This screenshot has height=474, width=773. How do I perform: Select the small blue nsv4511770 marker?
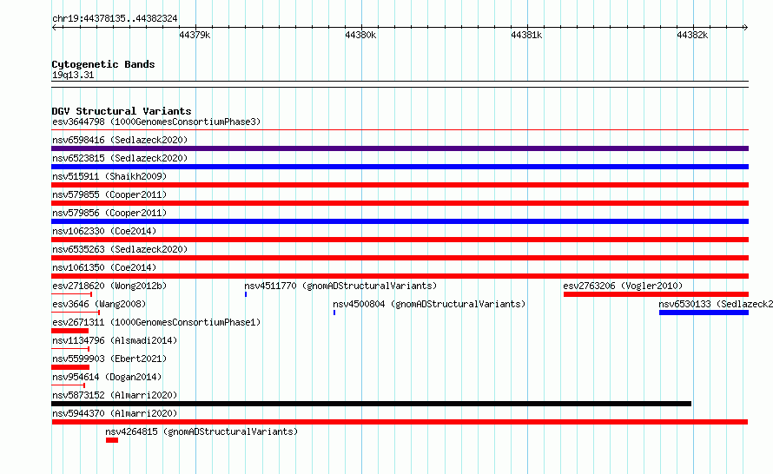pyautogui.click(x=246, y=294)
